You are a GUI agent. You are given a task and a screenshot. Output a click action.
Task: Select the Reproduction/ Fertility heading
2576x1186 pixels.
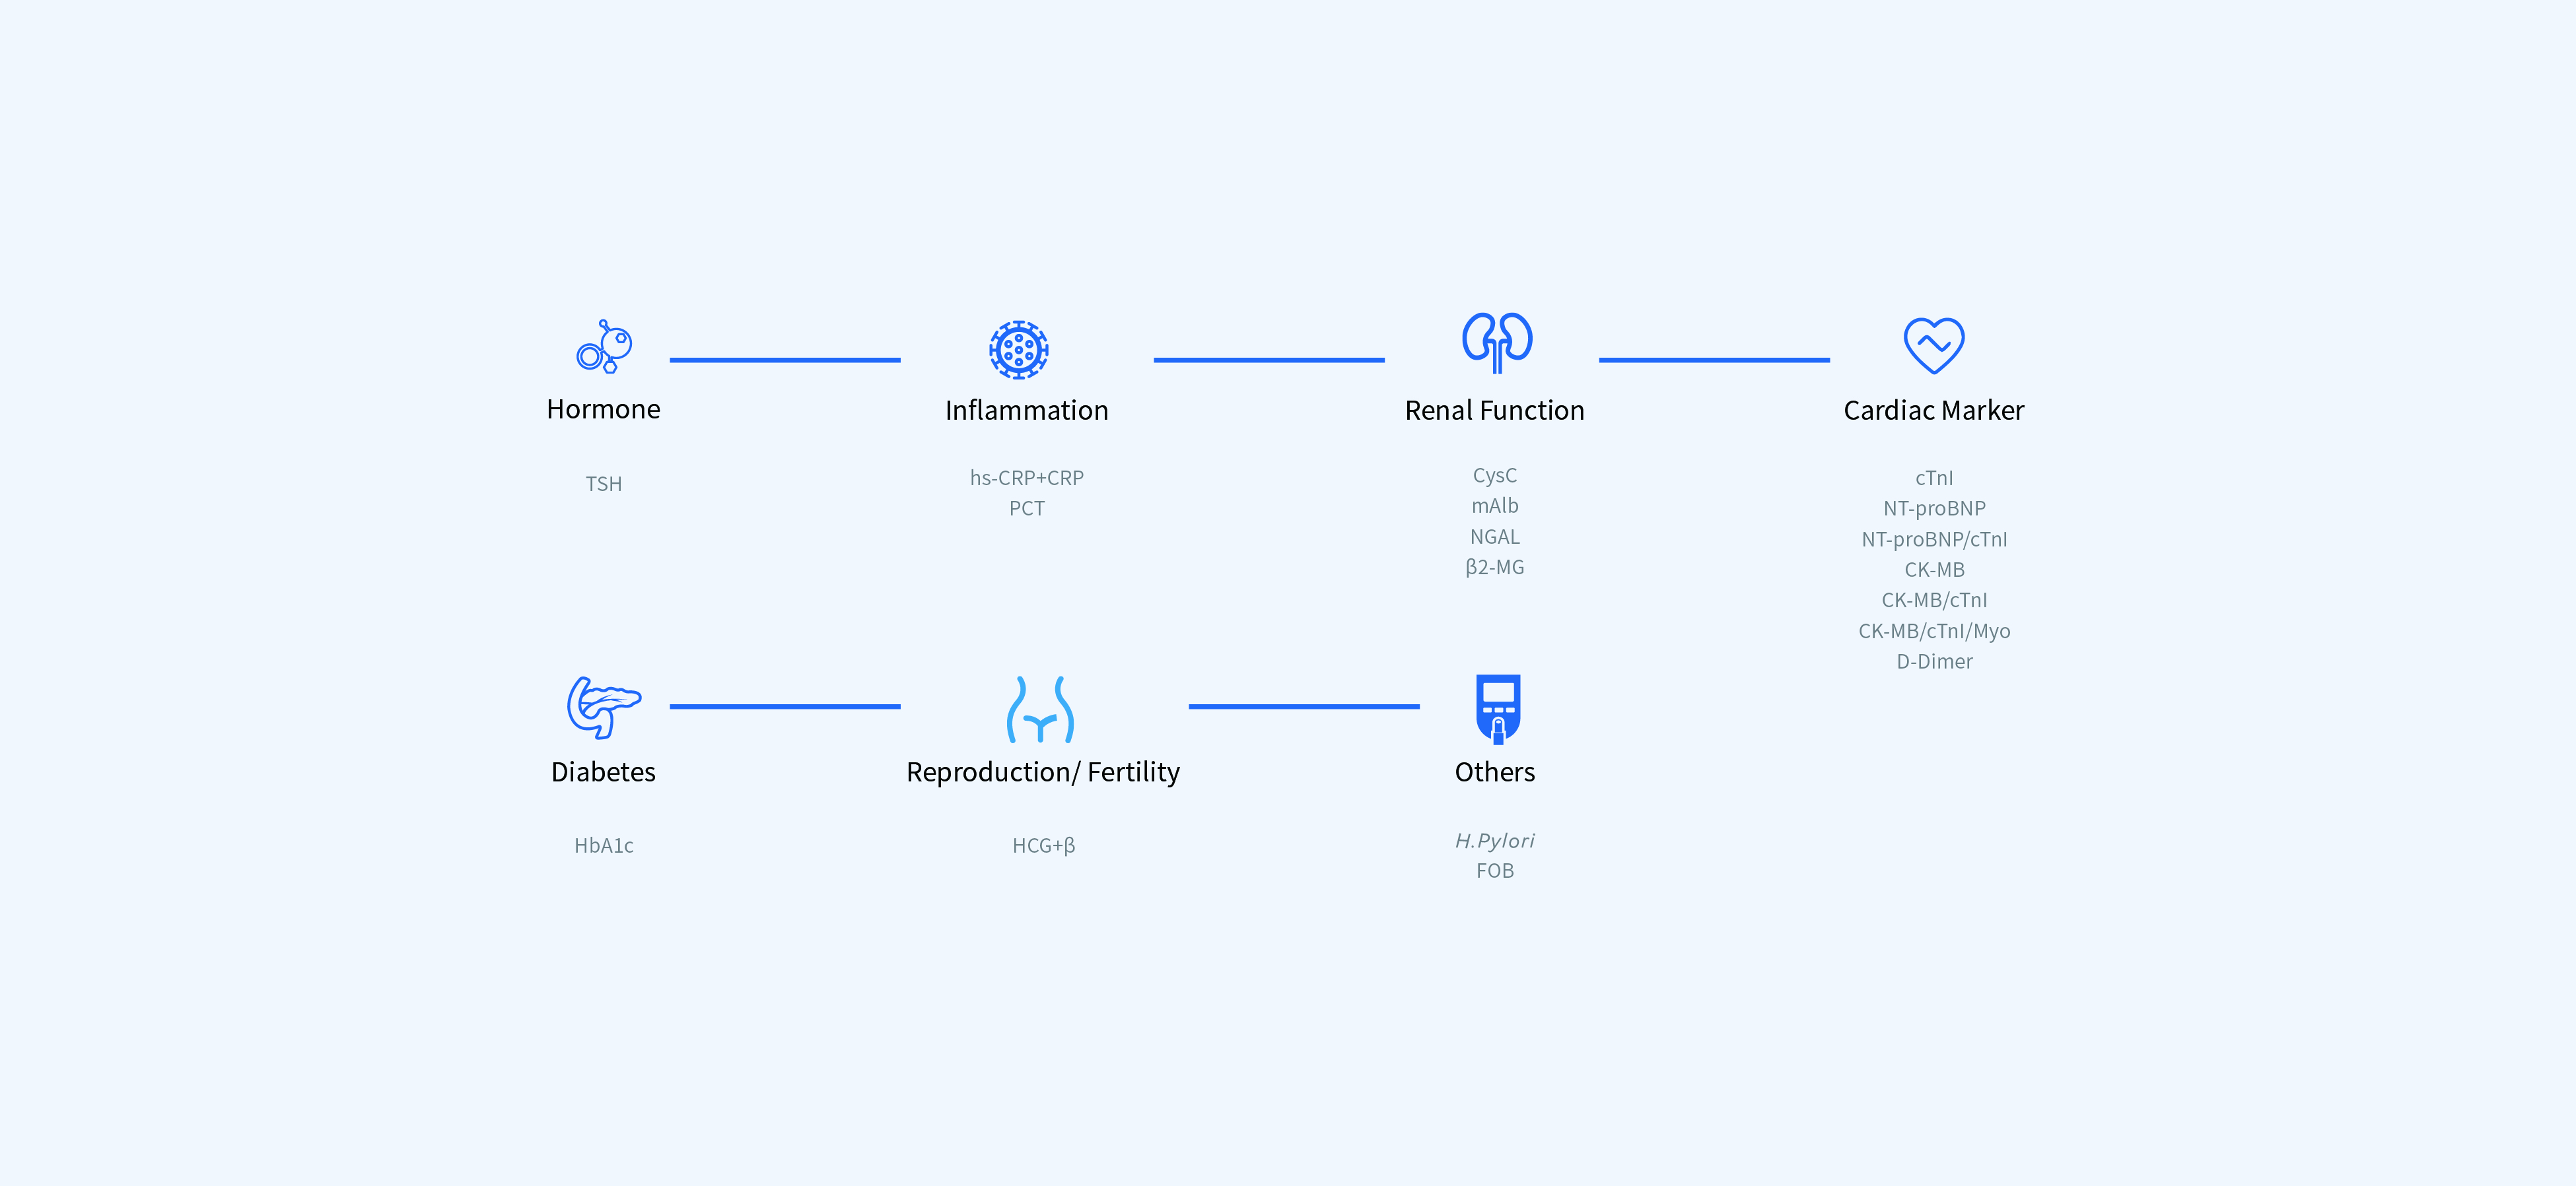(x=1042, y=772)
